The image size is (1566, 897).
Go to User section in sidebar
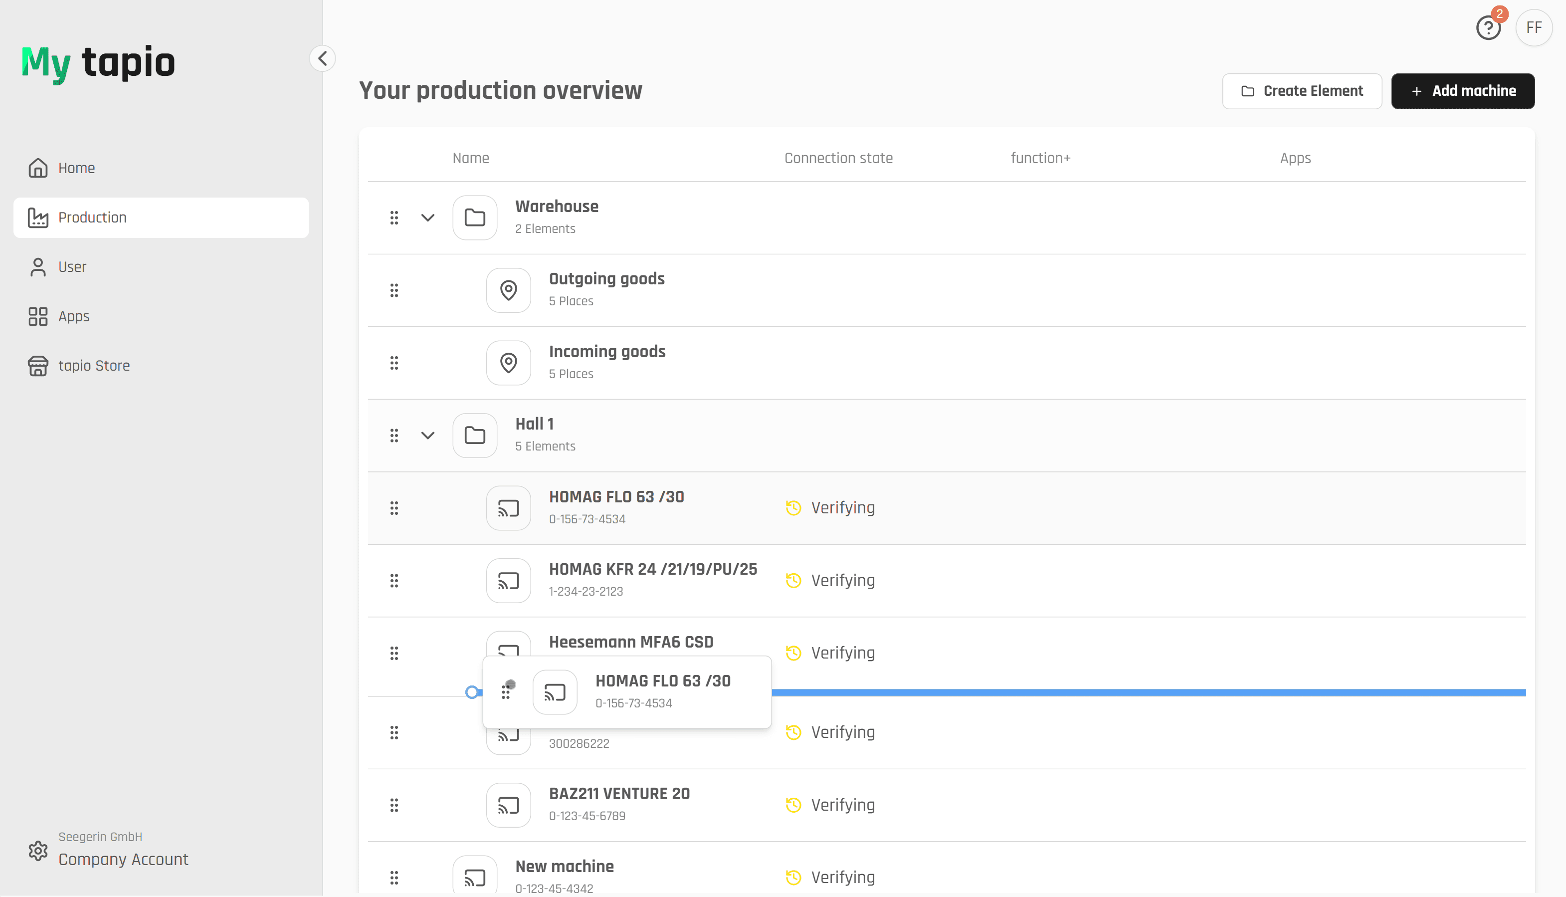(x=72, y=267)
